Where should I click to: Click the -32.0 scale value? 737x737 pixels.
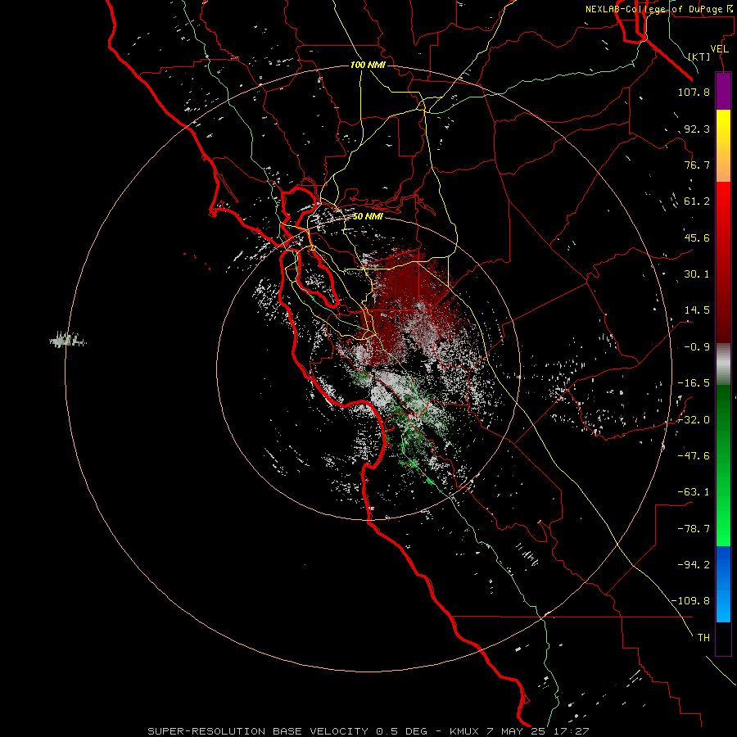(694, 420)
